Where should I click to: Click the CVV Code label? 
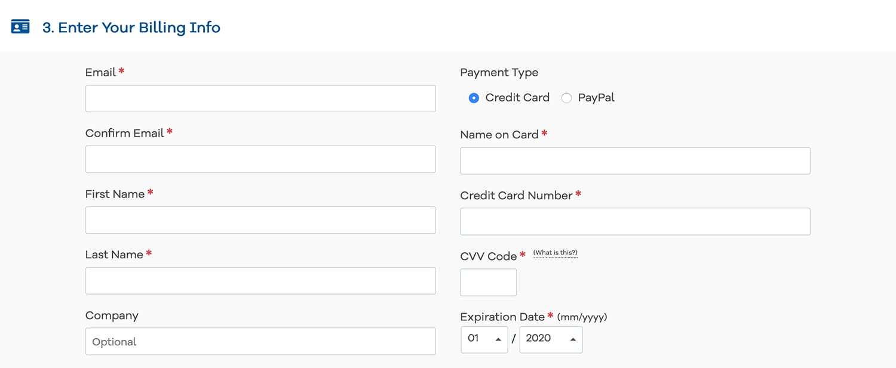(488, 256)
